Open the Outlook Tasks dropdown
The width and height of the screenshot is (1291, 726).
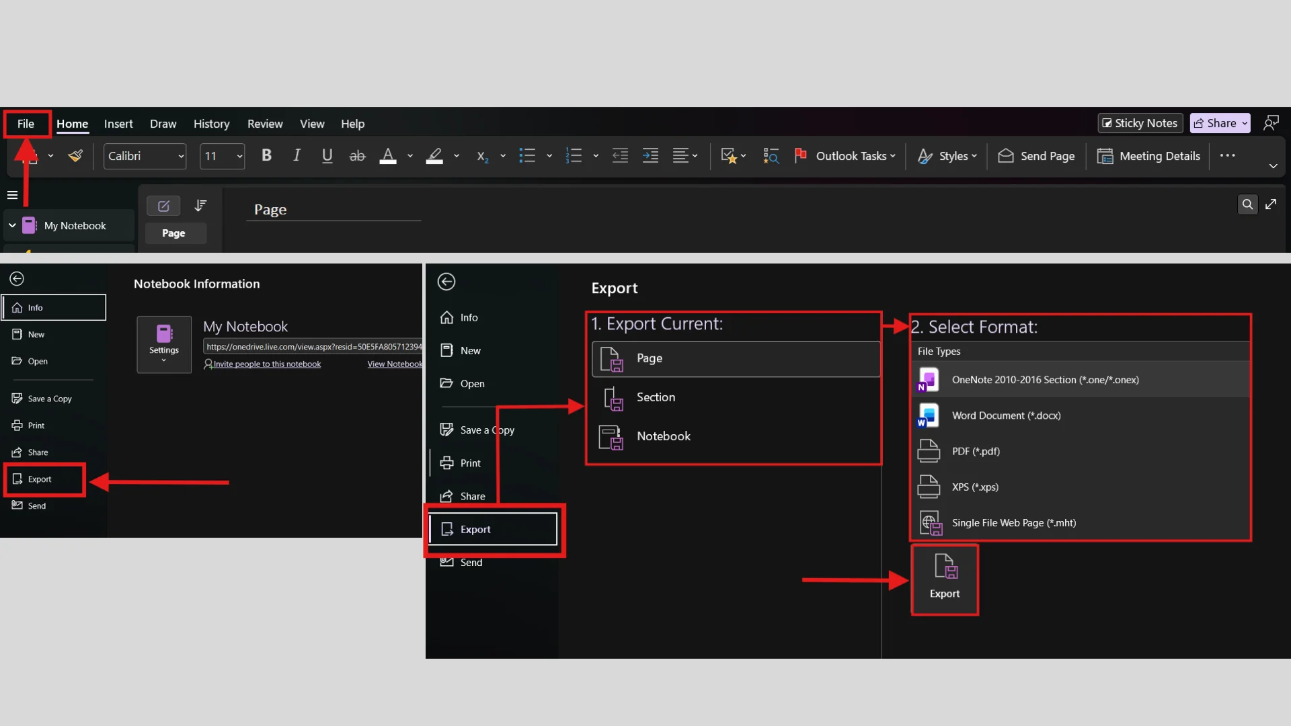(845, 156)
